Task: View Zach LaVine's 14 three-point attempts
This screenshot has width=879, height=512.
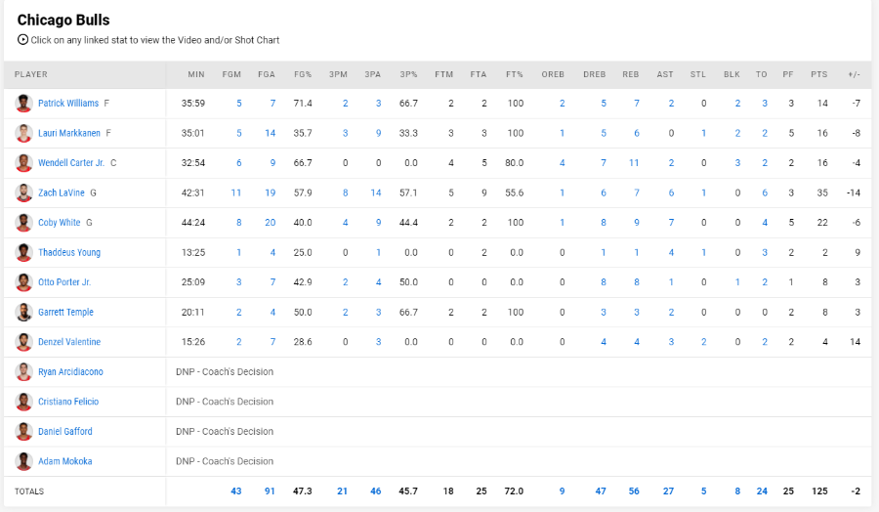Action: [376, 192]
